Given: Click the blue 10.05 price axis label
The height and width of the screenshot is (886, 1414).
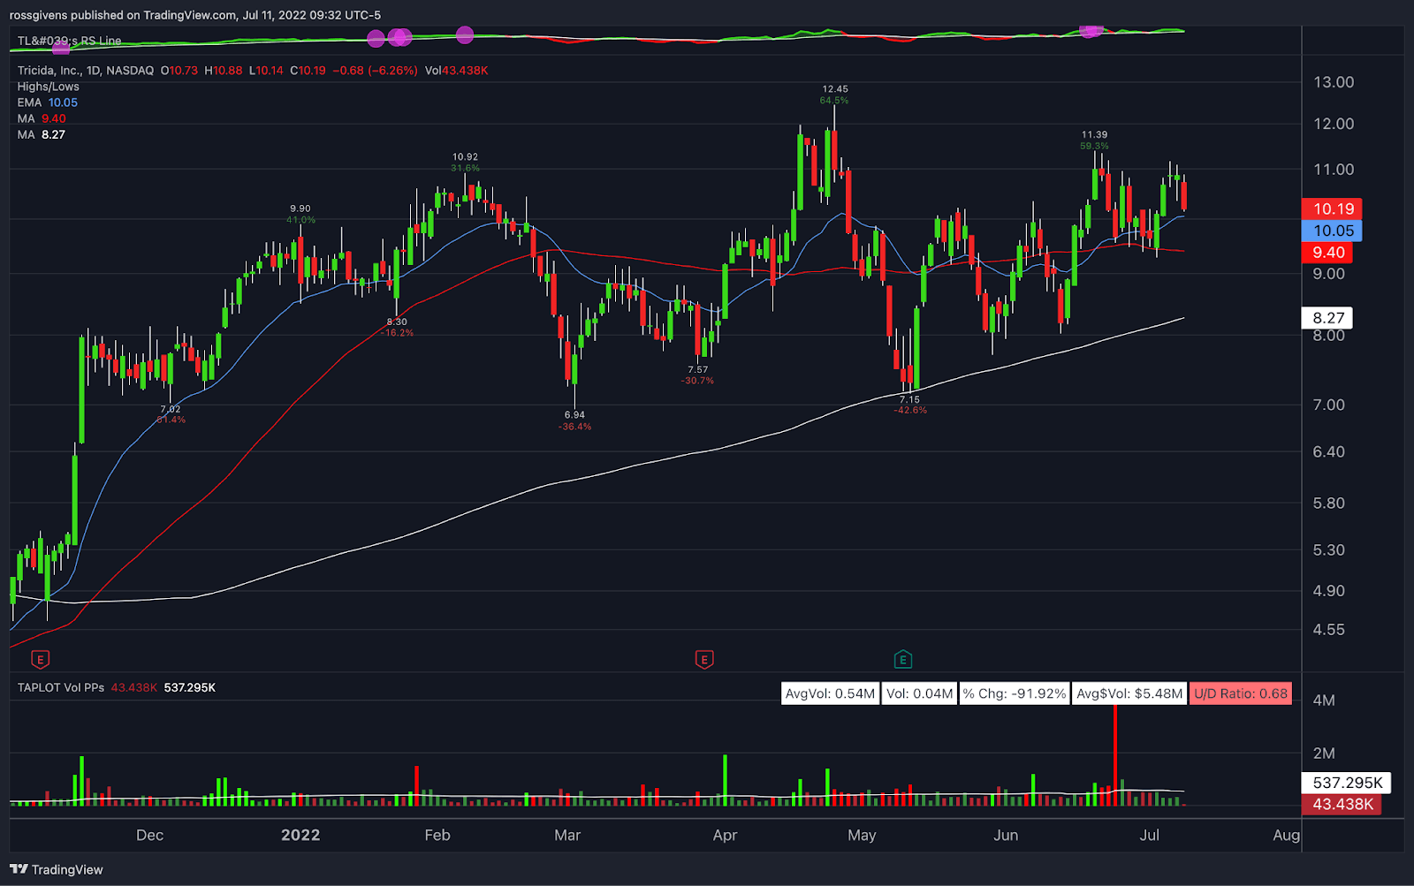Looking at the screenshot, I should click(1332, 231).
